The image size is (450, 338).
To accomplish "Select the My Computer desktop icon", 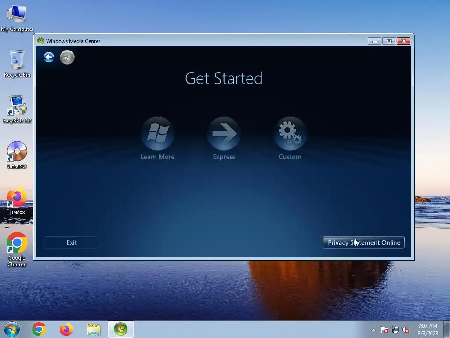I will point(17,18).
